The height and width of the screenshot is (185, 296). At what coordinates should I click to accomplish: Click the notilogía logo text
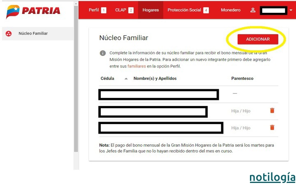point(273,178)
